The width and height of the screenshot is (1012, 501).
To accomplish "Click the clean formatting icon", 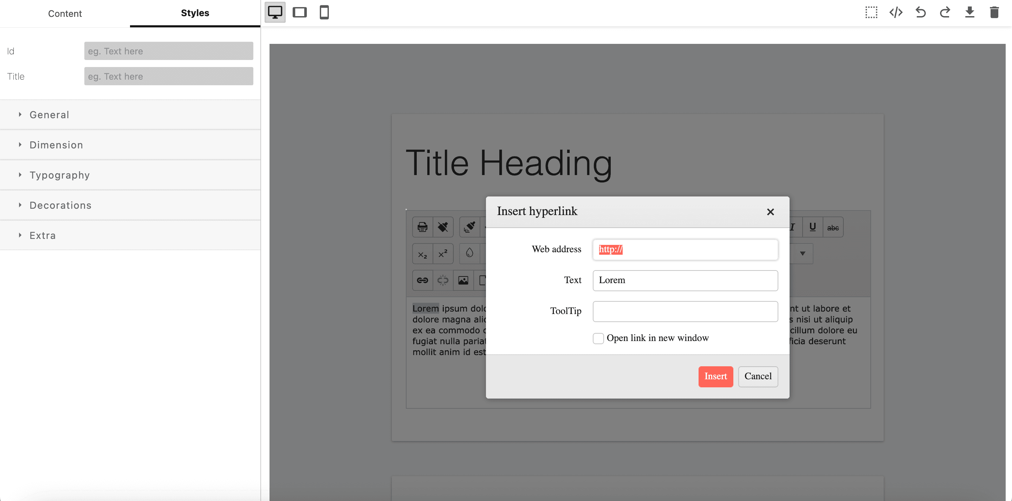I will point(443,227).
